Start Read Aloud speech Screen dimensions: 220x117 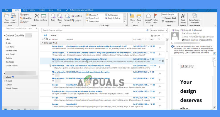pos(183,18)
